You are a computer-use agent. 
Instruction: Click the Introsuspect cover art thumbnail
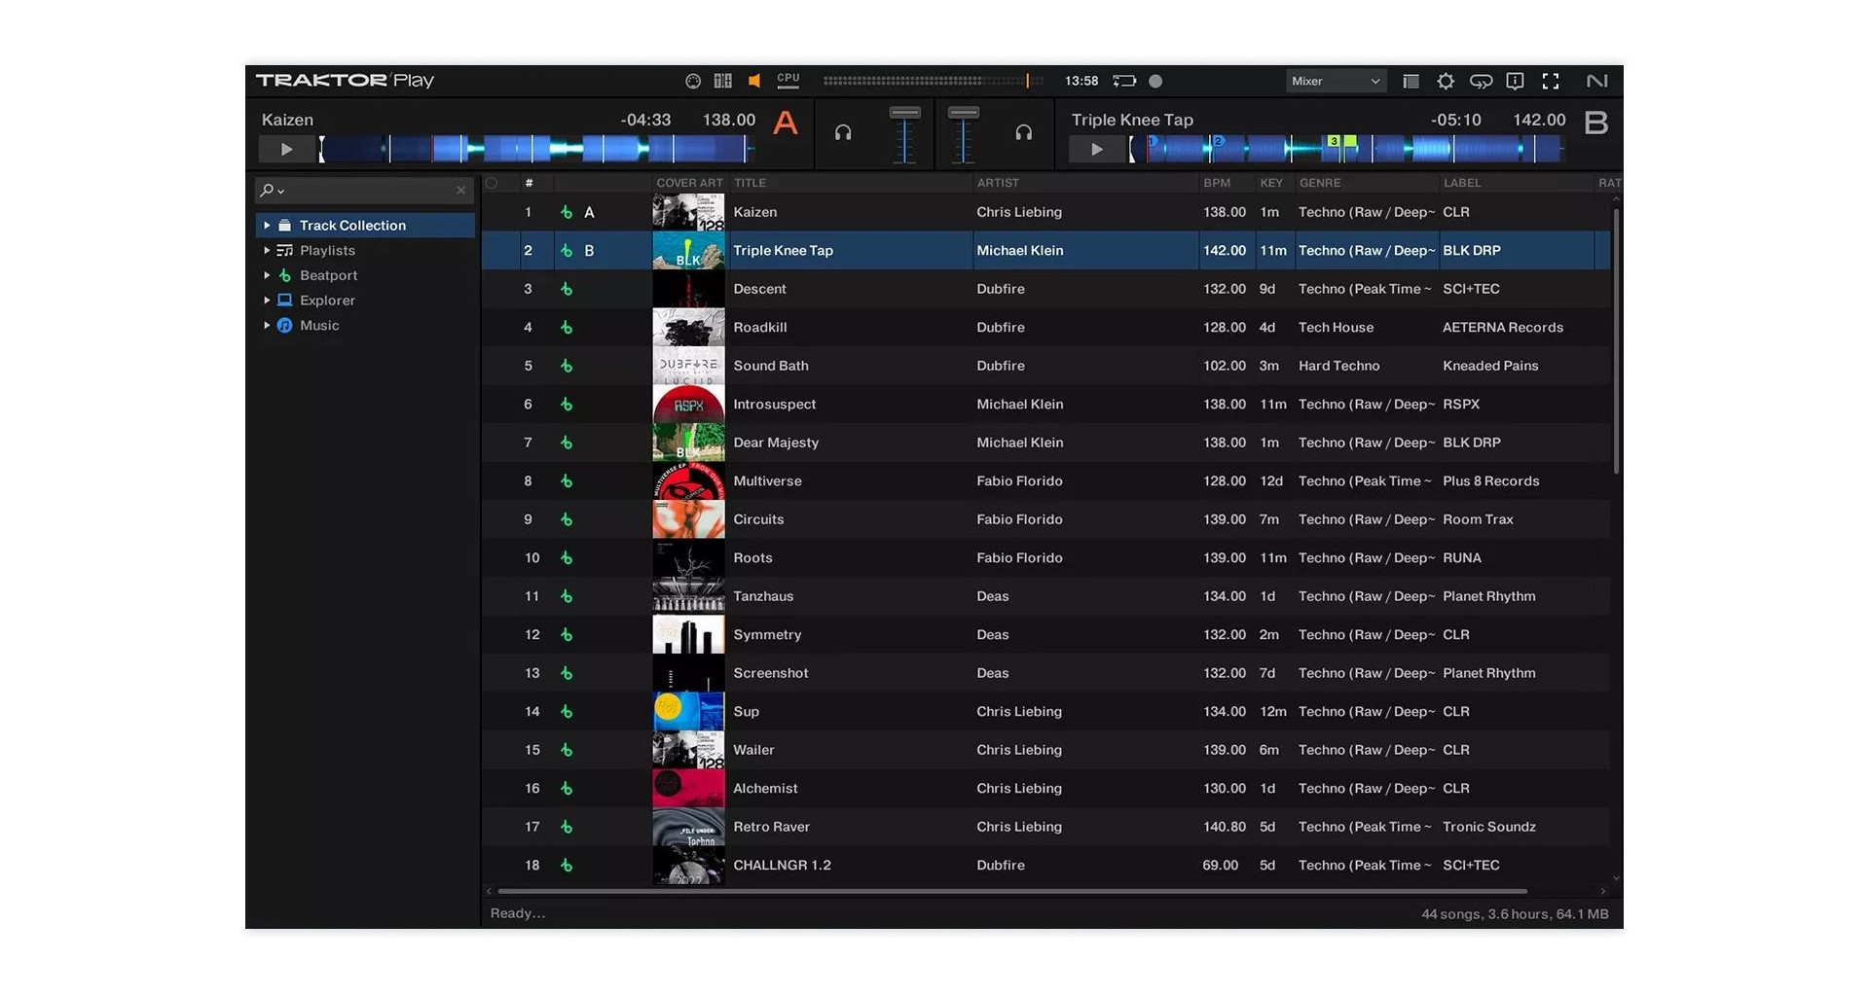(x=688, y=405)
